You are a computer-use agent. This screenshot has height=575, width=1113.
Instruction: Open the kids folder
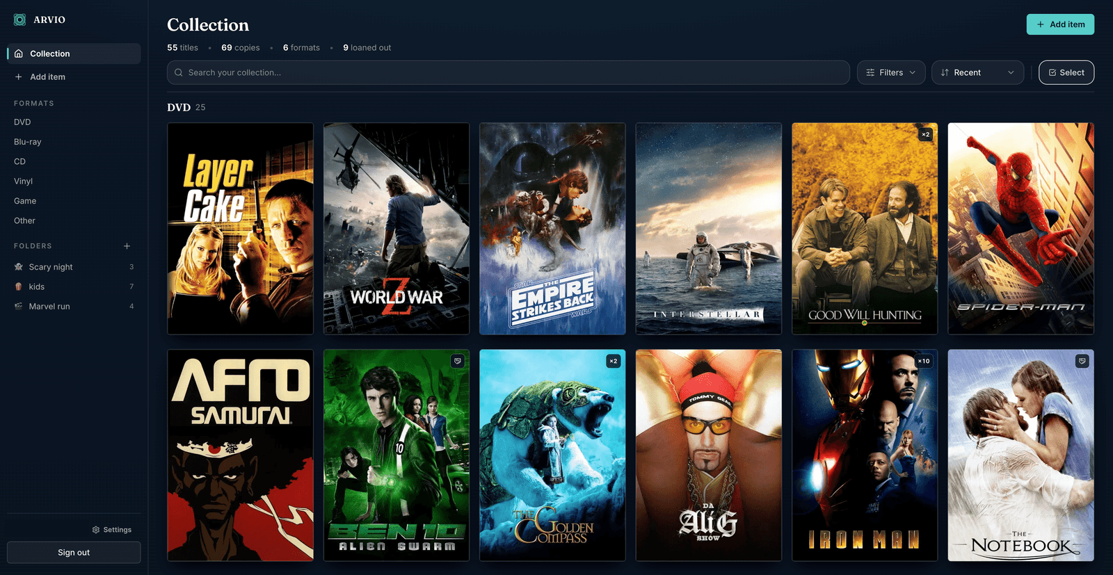pos(74,286)
